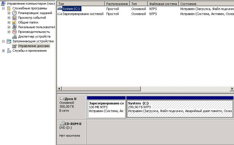Click the Зарезервировано системой volume icon
This screenshot has height=145, width=234.
[x=60, y=14]
